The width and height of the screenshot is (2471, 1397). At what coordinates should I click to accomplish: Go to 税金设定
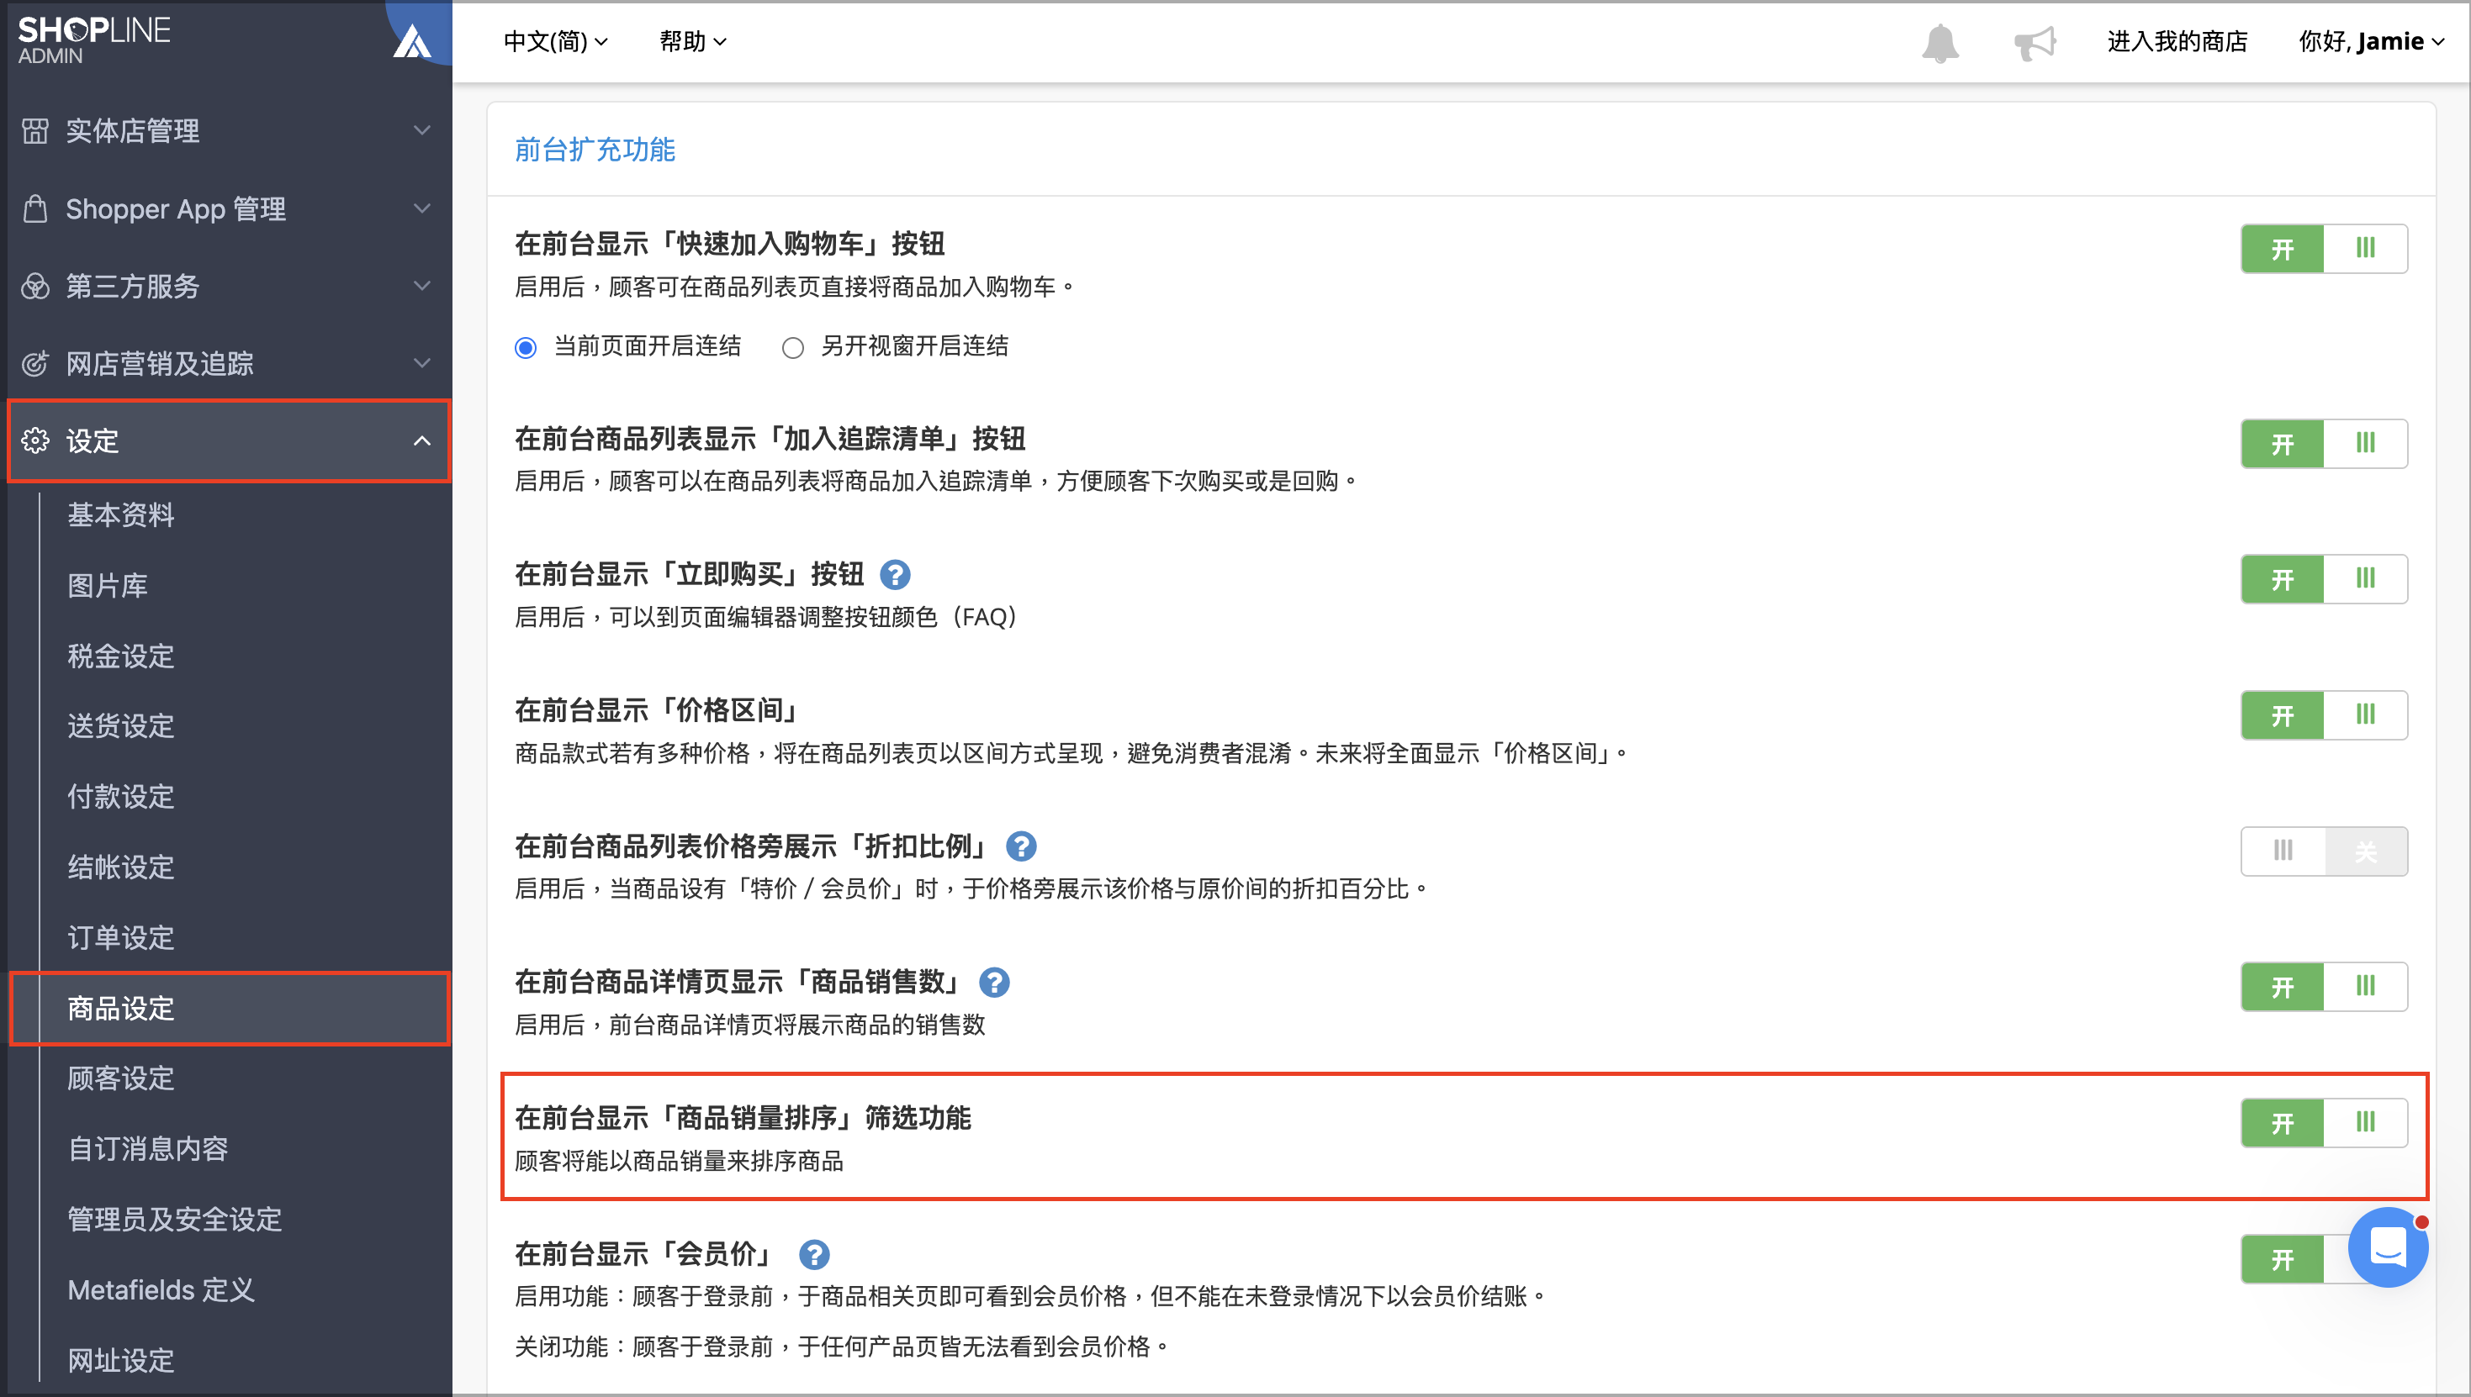point(121,656)
